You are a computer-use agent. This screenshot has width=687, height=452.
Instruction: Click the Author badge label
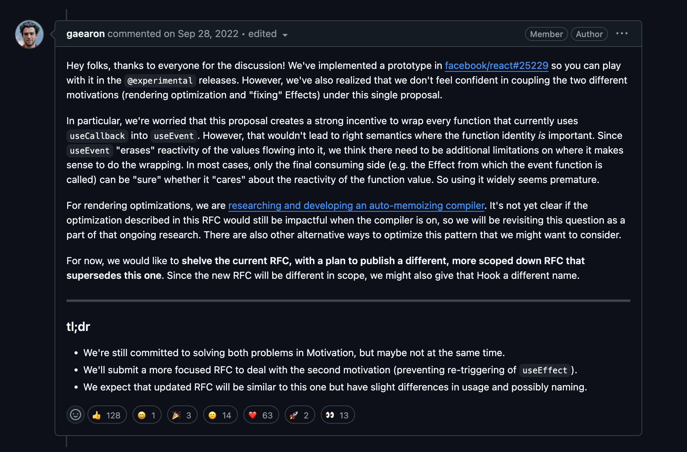point(589,34)
